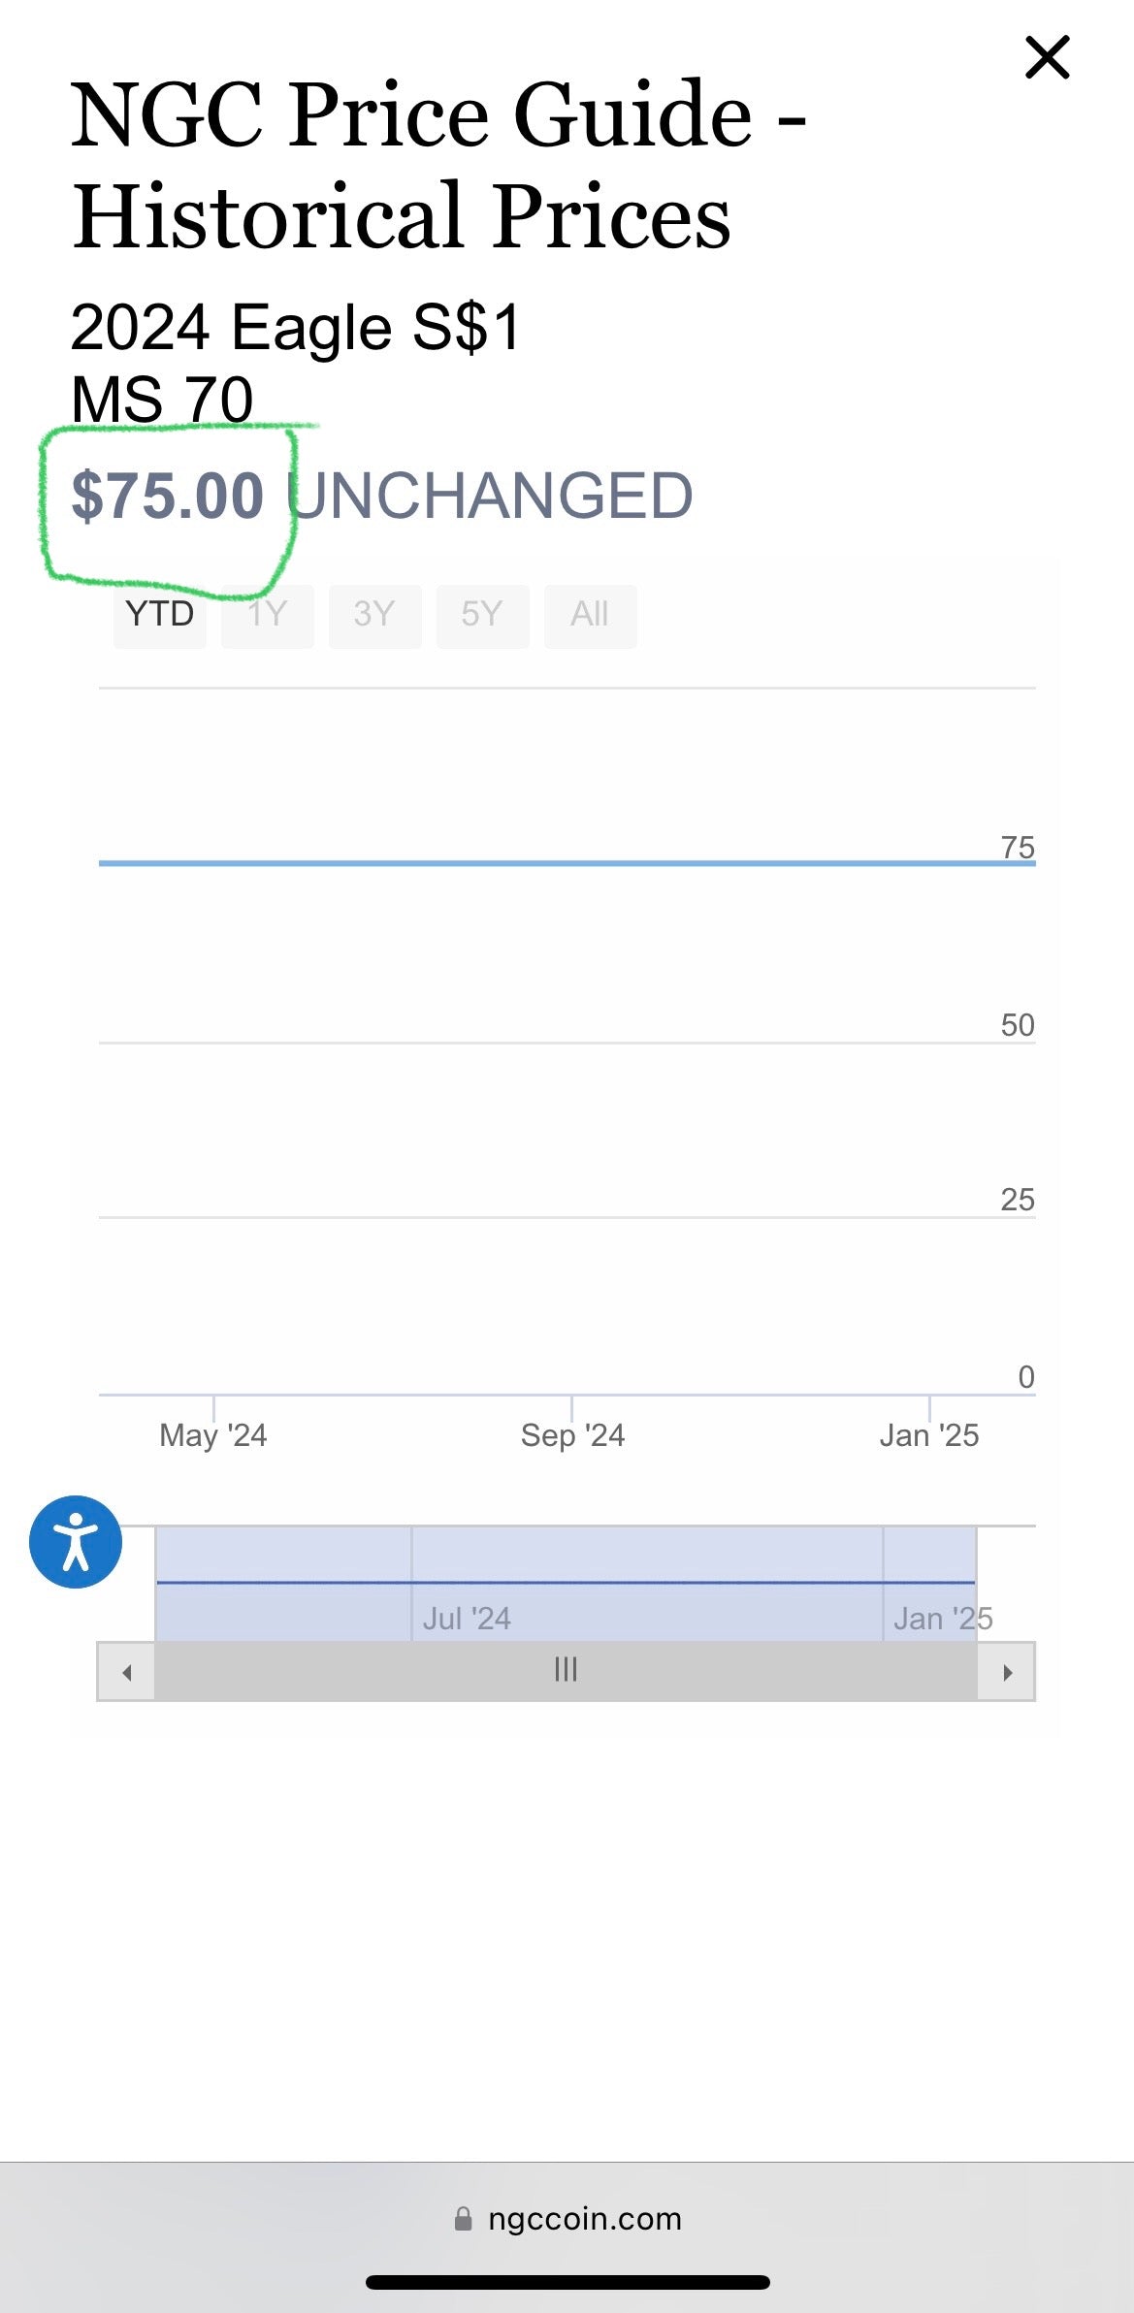Click the right scroll arrow under chart
1134x2313 pixels.
click(x=1007, y=1672)
